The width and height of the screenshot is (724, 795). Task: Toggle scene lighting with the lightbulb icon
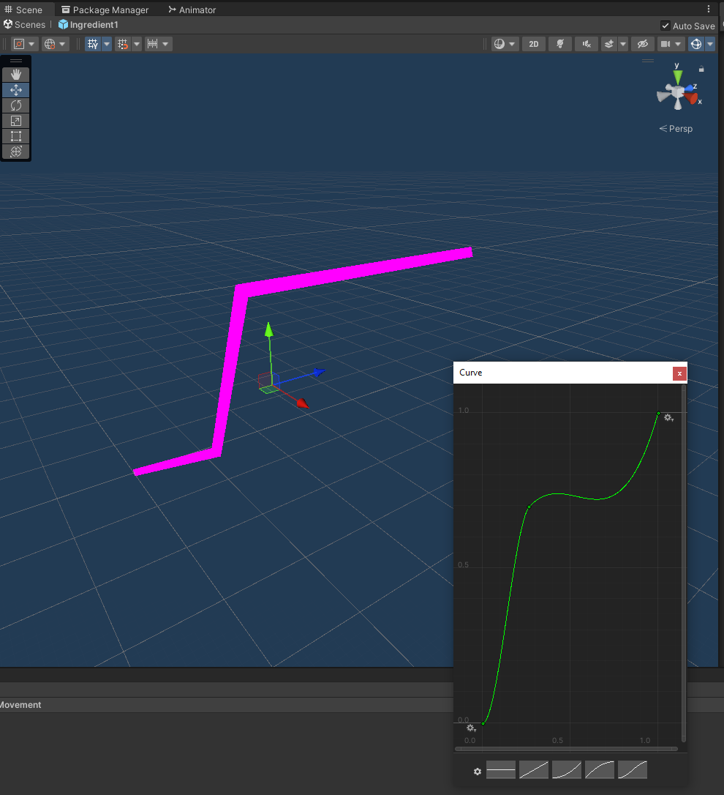560,44
